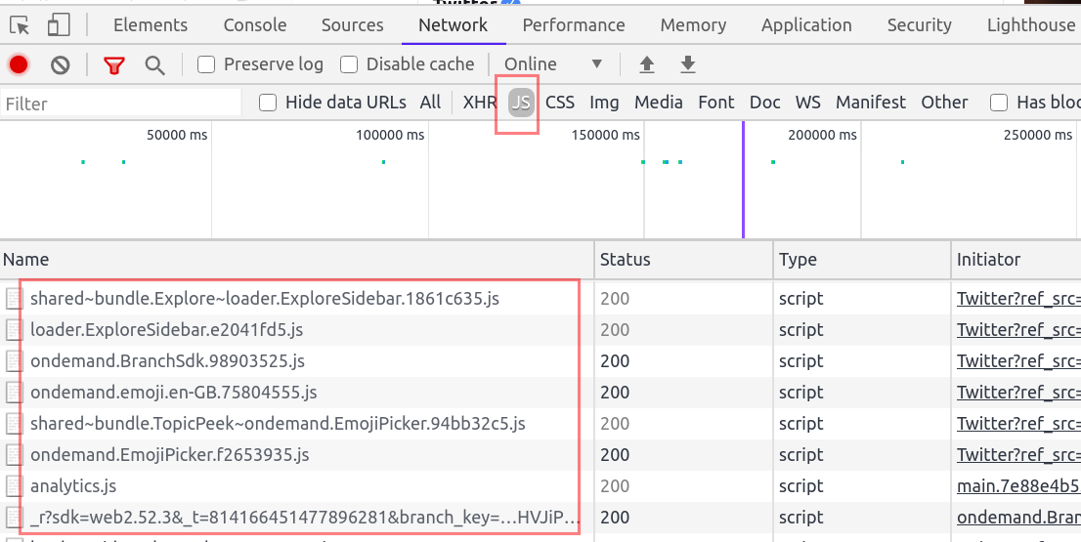
Task: Filter requests by Manifest
Action: [871, 103]
